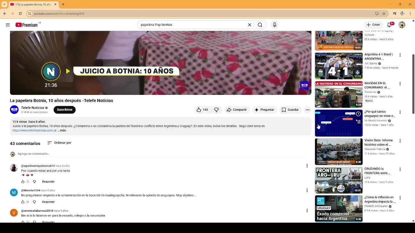Reply to agustinamiquelarena615's comment
This screenshot has height=233, width=415.
48,182
